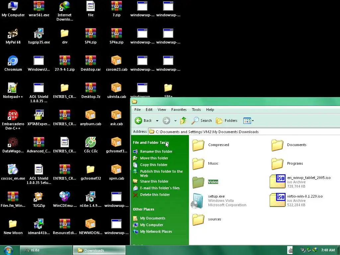Open the View menu
The image size is (340, 255).
pyautogui.click(x=162, y=110)
